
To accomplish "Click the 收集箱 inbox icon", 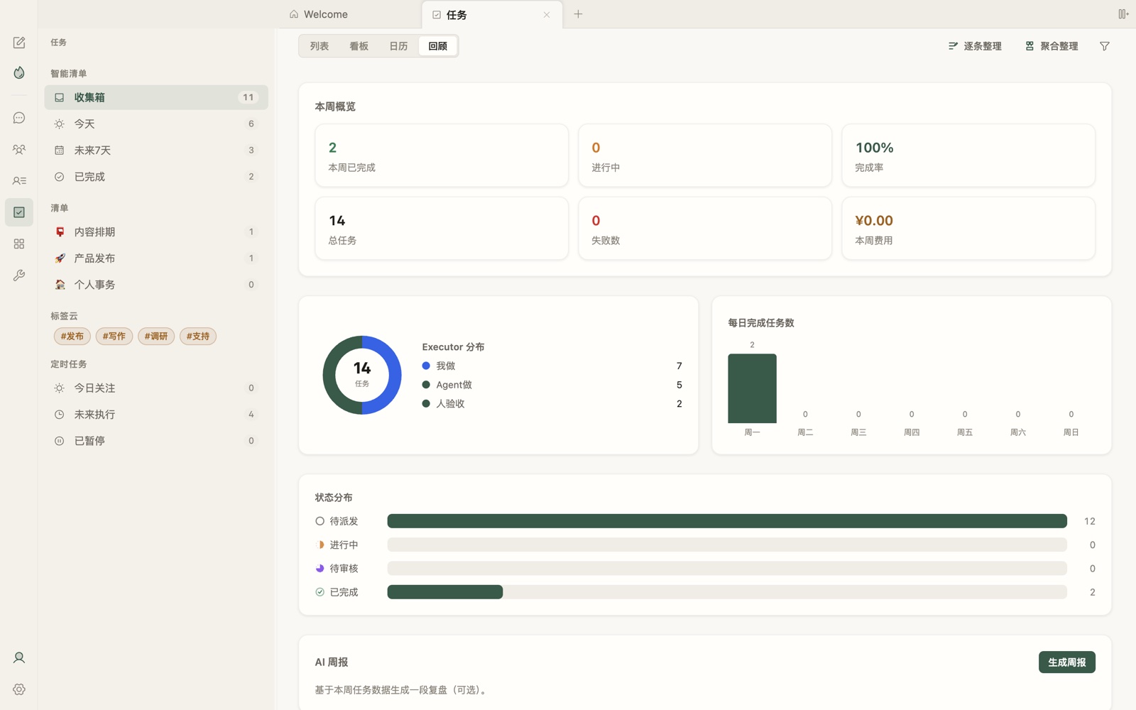I will tap(60, 97).
